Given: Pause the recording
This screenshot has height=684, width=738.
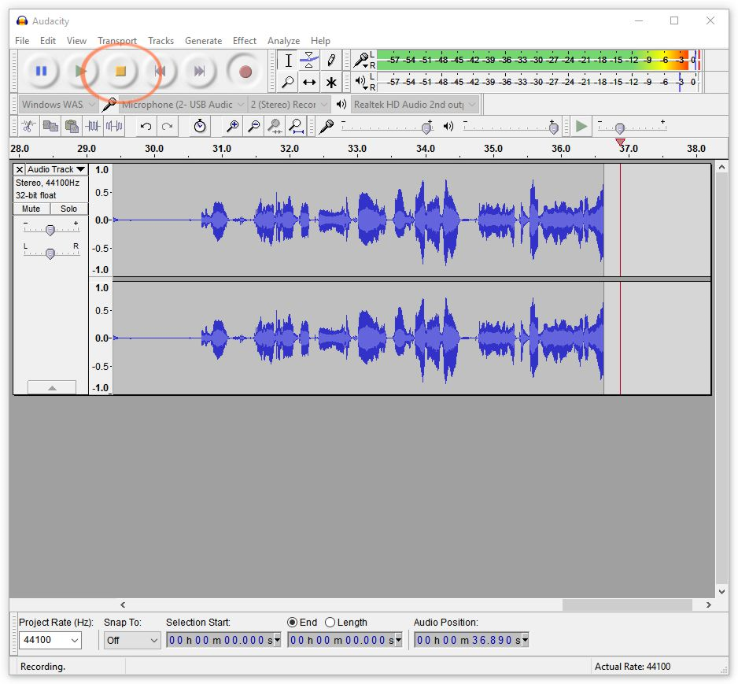Looking at the screenshot, I should 42,71.
